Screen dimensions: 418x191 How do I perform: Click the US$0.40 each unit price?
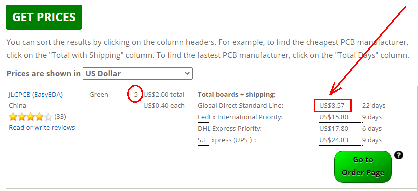(164, 106)
